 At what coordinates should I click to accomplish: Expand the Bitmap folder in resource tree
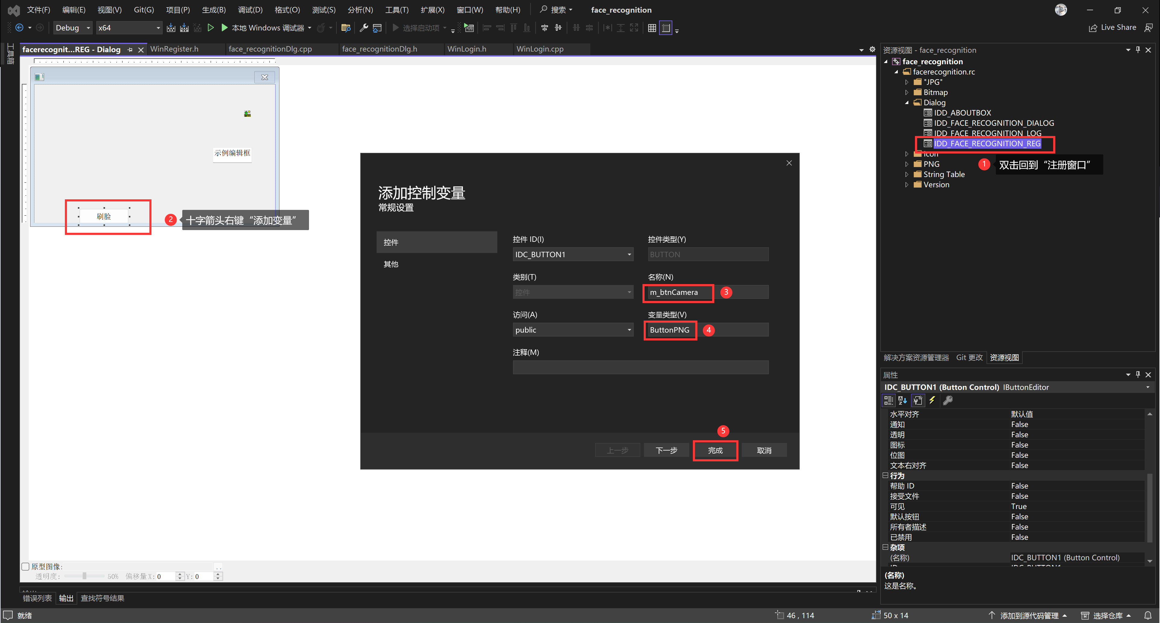907,92
